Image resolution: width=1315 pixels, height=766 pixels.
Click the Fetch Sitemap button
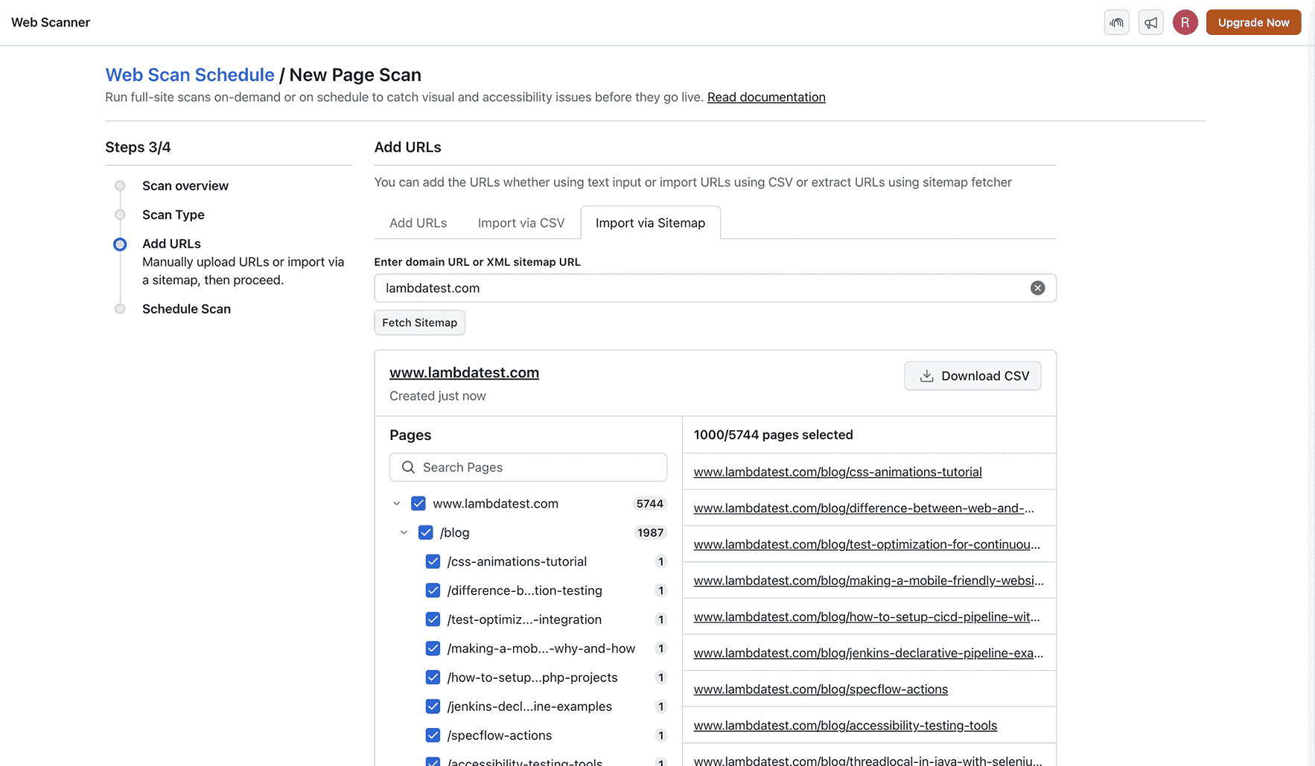tap(419, 322)
